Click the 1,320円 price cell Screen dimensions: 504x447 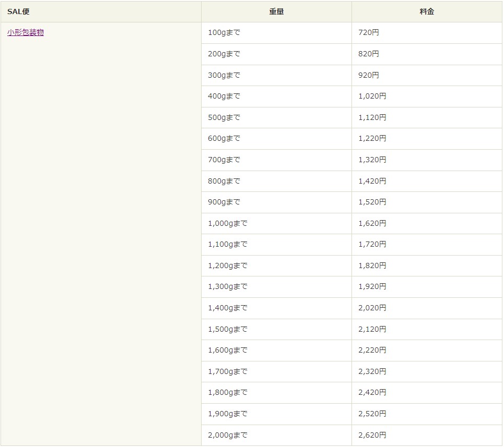pos(372,160)
